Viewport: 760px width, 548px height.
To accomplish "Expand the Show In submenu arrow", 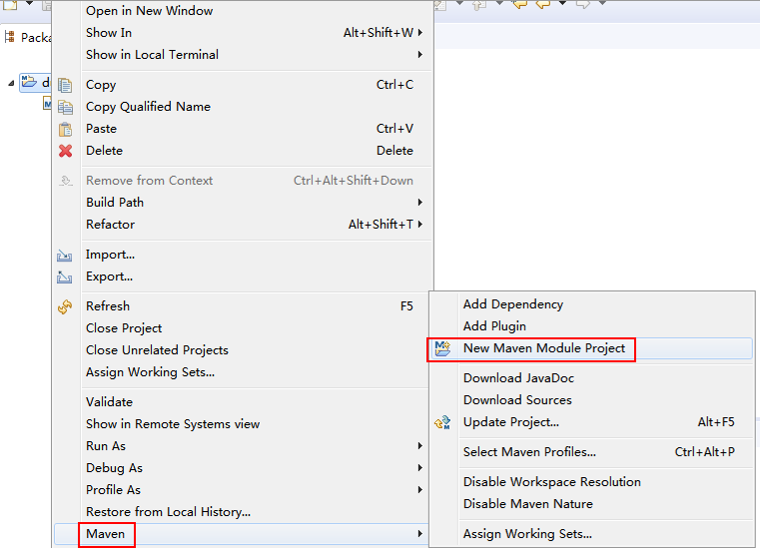I will 420,33.
